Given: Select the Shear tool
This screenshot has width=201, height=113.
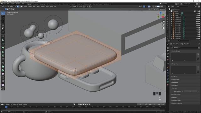Looking at the screenshot, I should point(3,85).
